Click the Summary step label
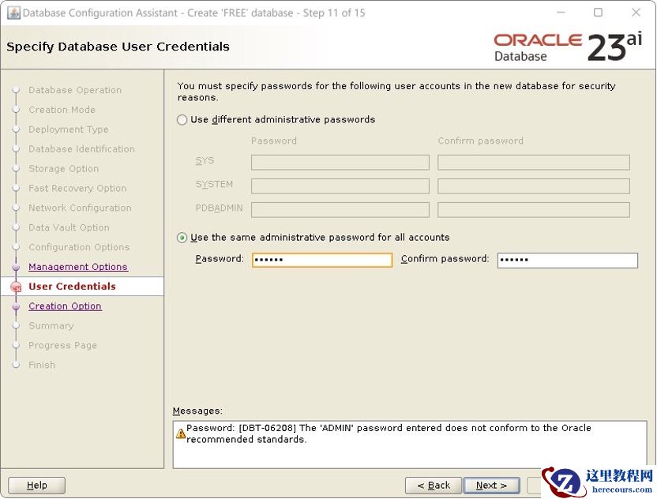The image size is (657, 499). coord(51,326)
